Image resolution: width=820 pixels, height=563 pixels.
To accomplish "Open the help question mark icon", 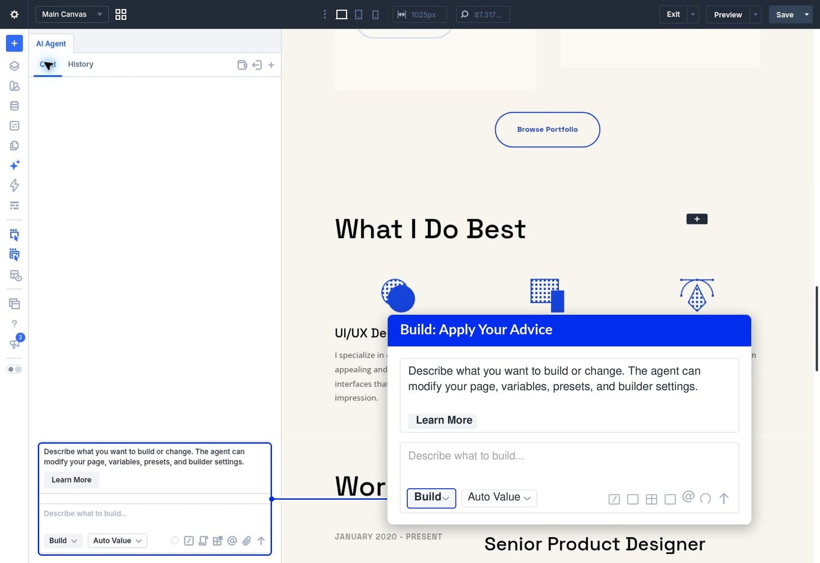I will (x=14, y=324).
